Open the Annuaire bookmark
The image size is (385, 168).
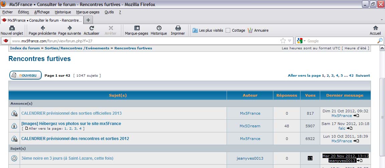pos(258,30)
